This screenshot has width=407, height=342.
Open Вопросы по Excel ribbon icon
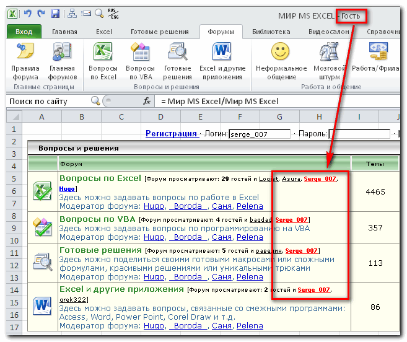[103, 51]
